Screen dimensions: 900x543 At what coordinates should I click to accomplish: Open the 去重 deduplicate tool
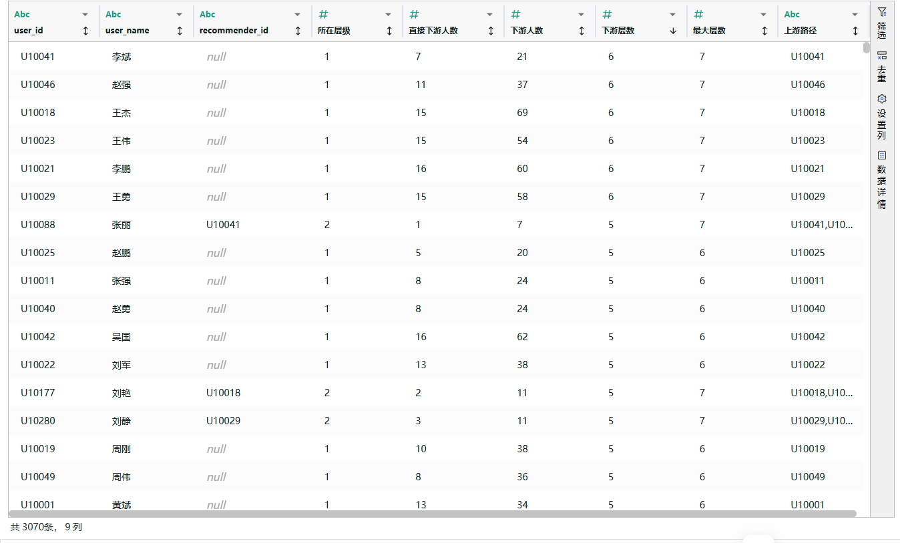coord(882,66)
